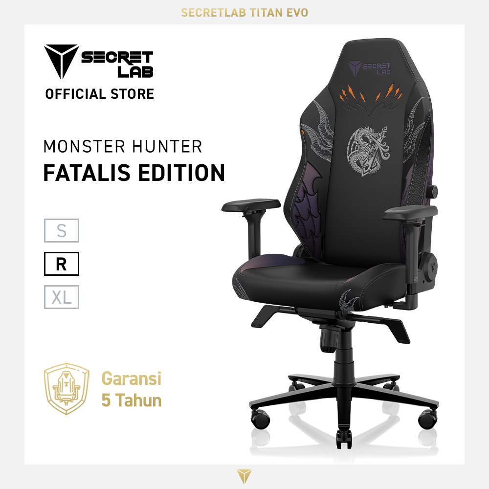Click the claw embroidery on seat front
This screenshot has height=489, width=489.
349,300
